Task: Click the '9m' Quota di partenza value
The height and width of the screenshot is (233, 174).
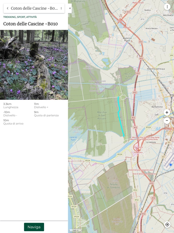Action: [x=36, y=112]
